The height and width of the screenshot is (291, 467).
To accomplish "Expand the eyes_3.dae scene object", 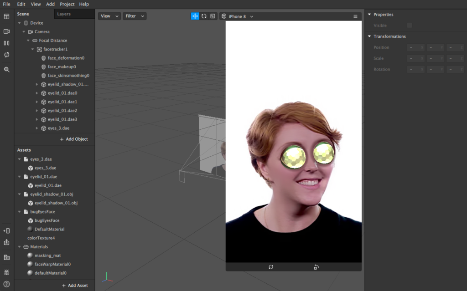I will 37,128.
